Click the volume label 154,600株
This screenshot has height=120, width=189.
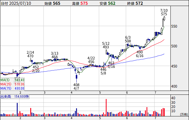pos(22,97)
